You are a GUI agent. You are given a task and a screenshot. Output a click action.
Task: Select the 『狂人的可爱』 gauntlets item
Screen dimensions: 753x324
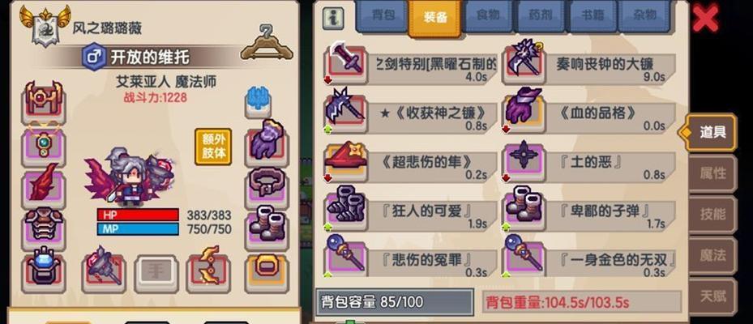click(x=411, y=210)
